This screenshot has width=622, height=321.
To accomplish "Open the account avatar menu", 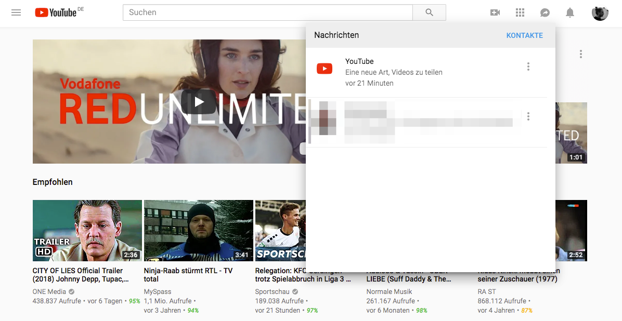I will coord(600,12).
